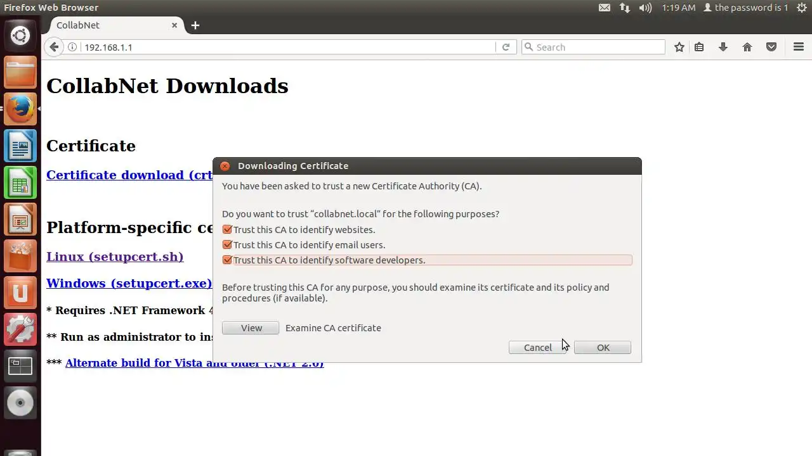Open Ubuntu Software Center from the dock
Viewport: 812px width, 456px height.
(x=20, y=256)
